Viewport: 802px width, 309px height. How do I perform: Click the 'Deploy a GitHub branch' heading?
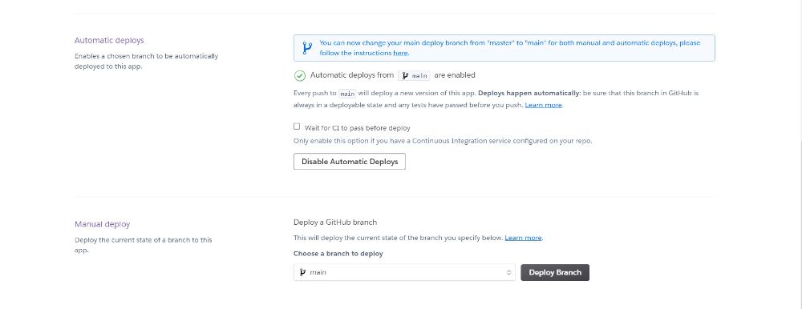click(335, 223)
